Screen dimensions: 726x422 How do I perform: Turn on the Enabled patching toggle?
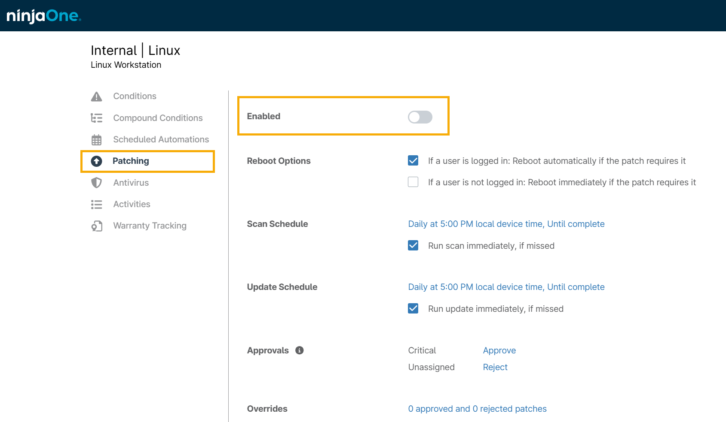420,117
